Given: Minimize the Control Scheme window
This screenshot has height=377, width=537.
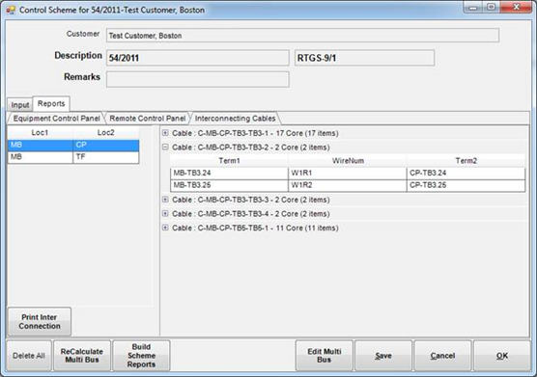Looking at the screenshot, I should coord(473,7).
